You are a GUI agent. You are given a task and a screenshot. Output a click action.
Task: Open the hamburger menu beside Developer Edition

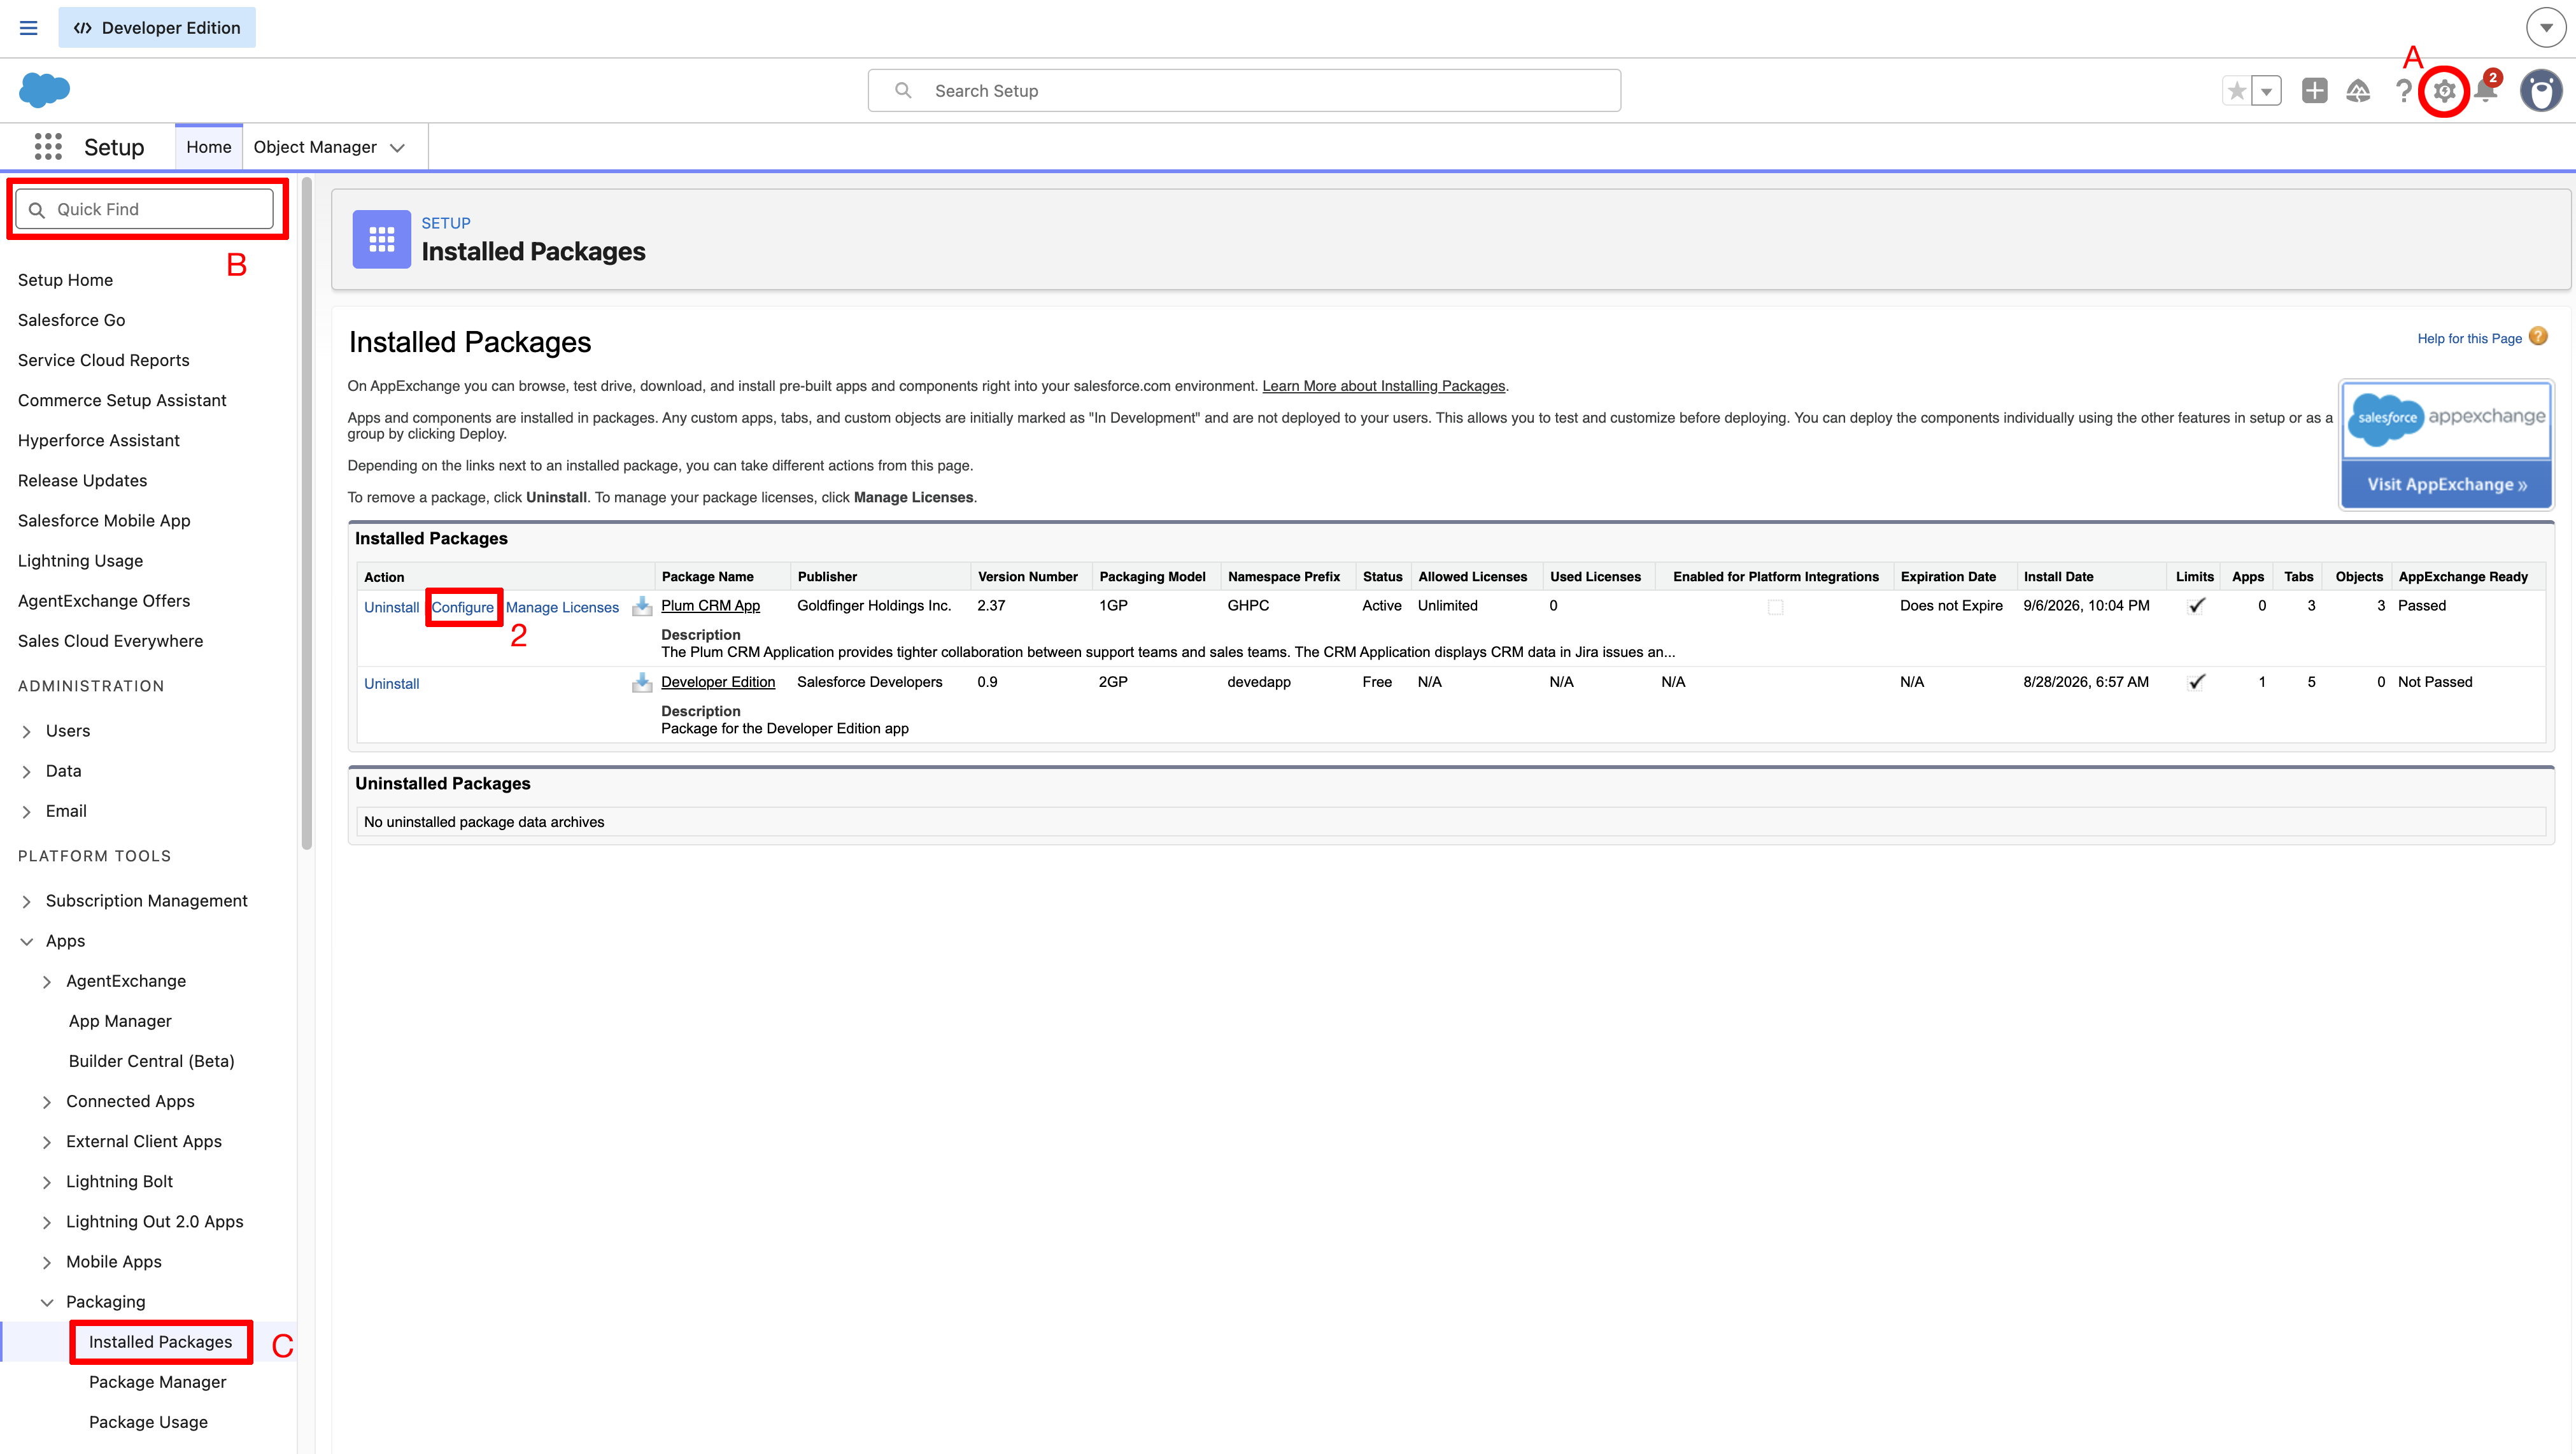click(x=28, y=28)
